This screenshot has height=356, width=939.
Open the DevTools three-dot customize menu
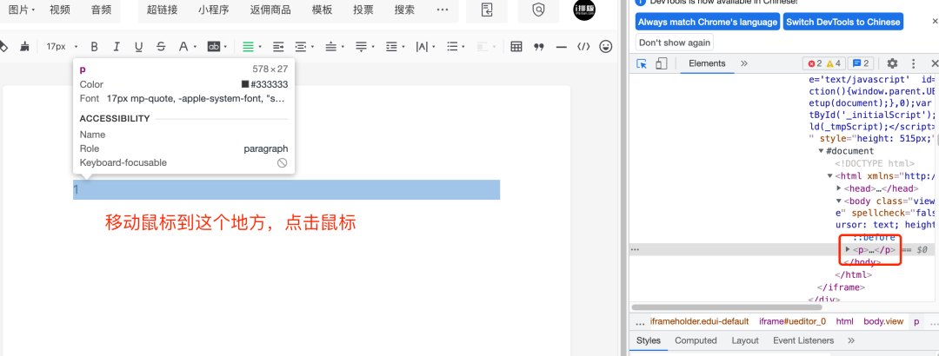[913, 63]
